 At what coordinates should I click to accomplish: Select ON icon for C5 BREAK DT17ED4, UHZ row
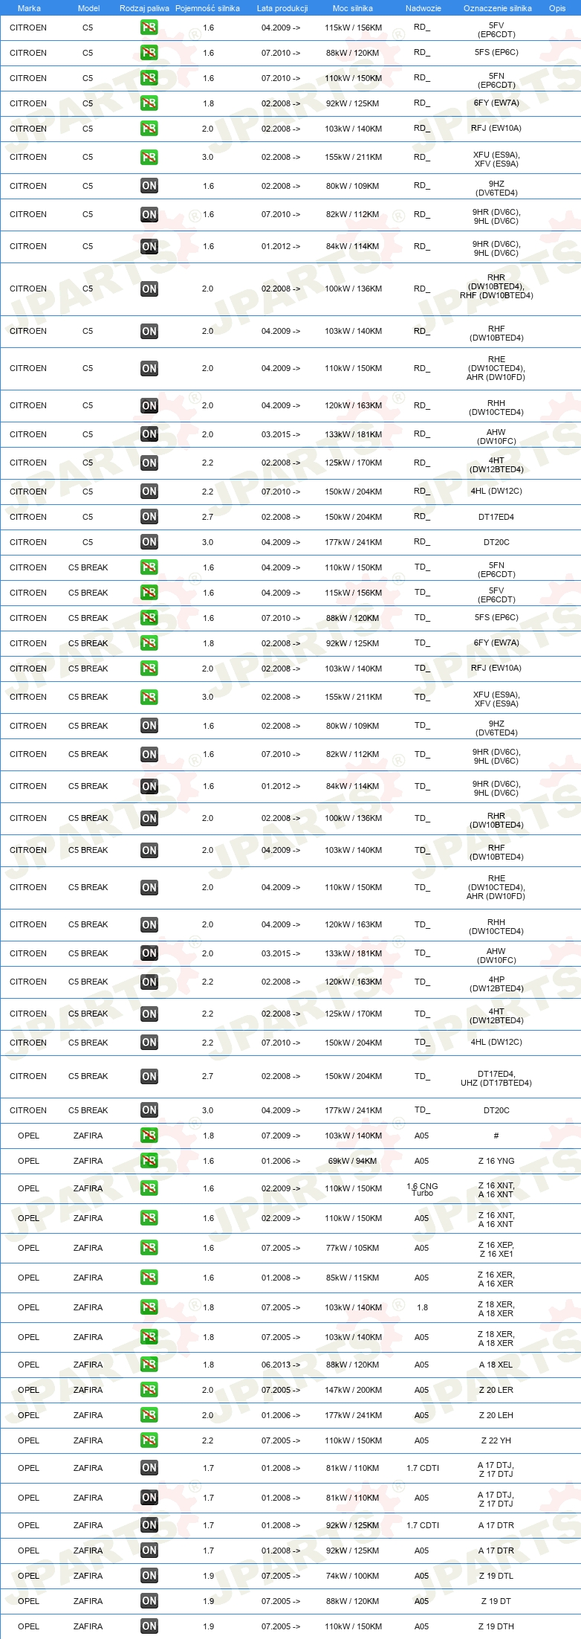tap(149, 1076)
